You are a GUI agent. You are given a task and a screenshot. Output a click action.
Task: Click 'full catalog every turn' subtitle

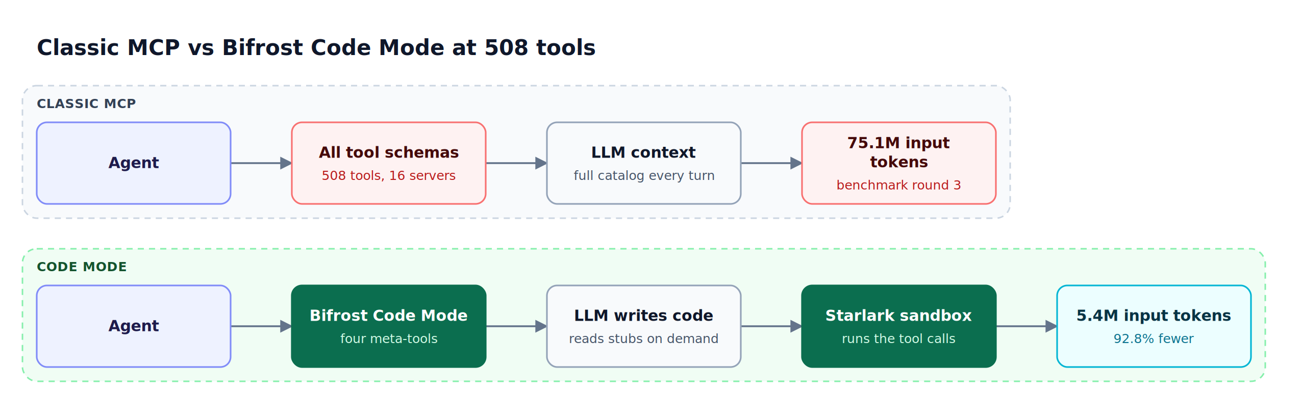644,176
